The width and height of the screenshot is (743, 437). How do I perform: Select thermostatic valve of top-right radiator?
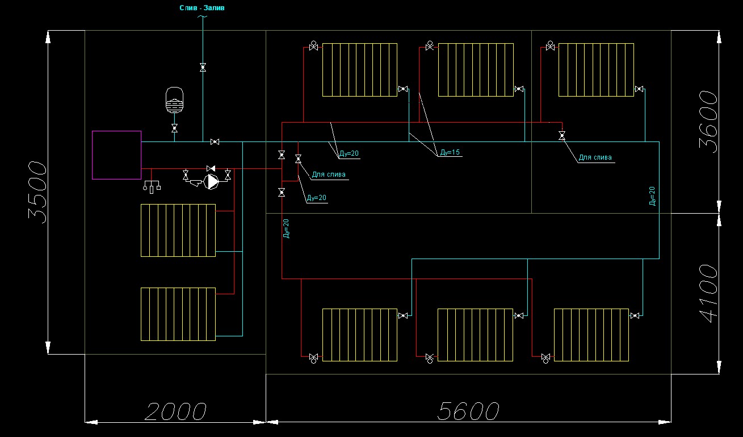(x=550, y=47)
